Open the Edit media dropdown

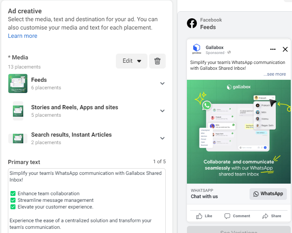coord(132,61)
